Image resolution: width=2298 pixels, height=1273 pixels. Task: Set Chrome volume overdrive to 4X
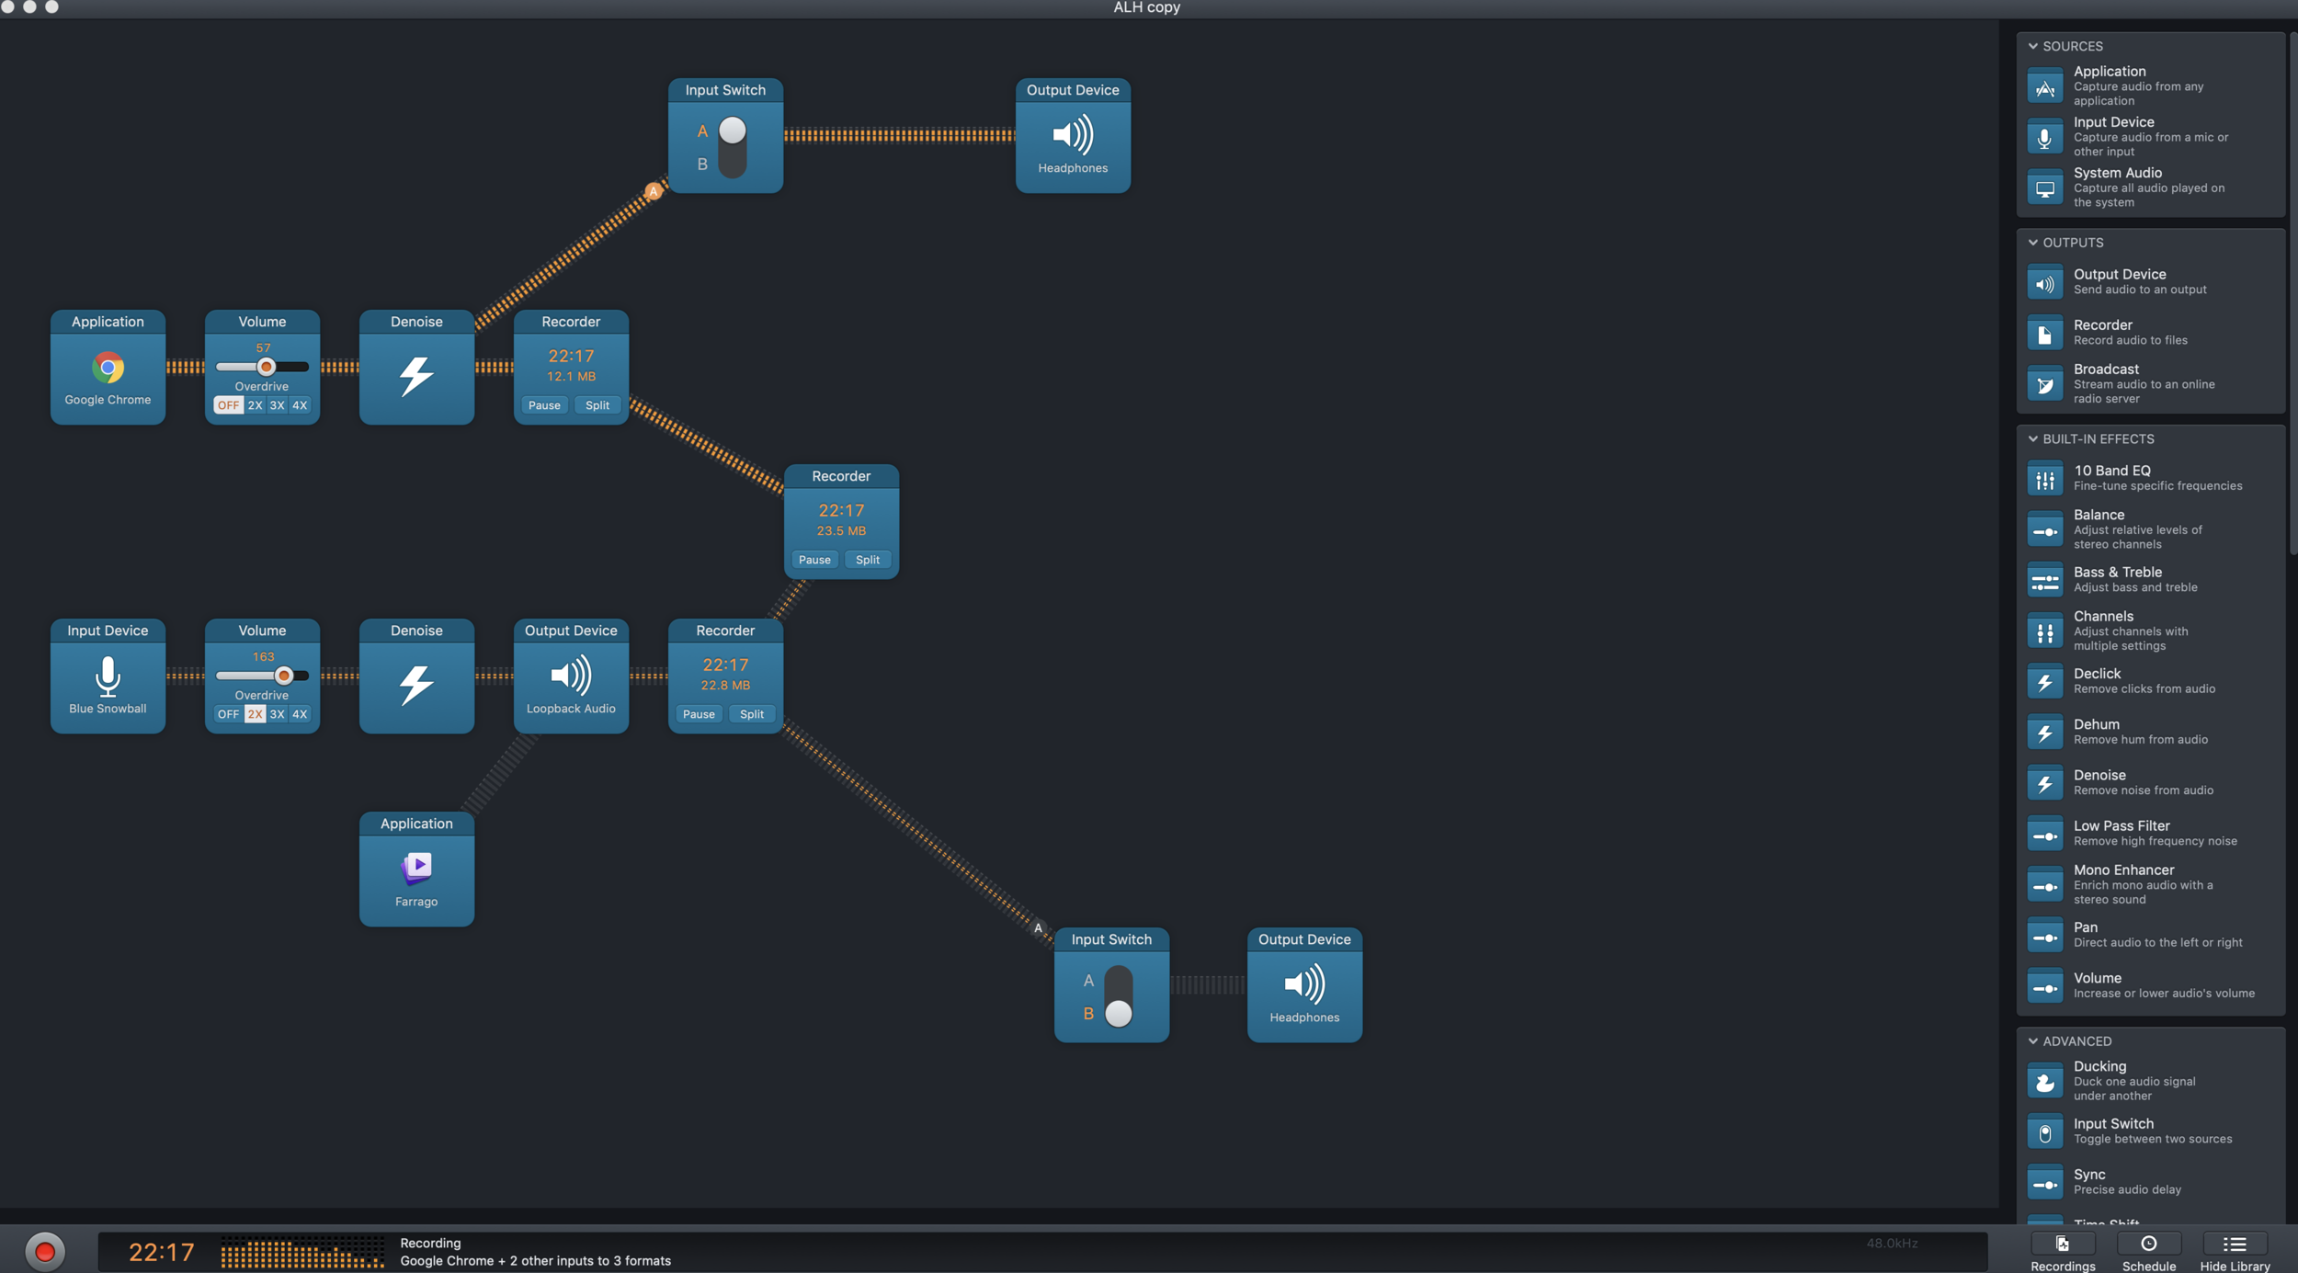pos(300,405)
